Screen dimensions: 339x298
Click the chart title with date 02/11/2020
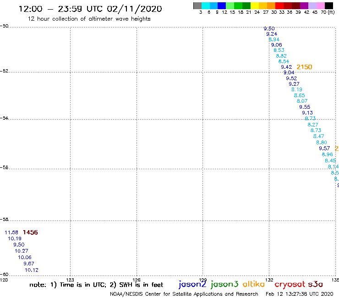[90, 9]
